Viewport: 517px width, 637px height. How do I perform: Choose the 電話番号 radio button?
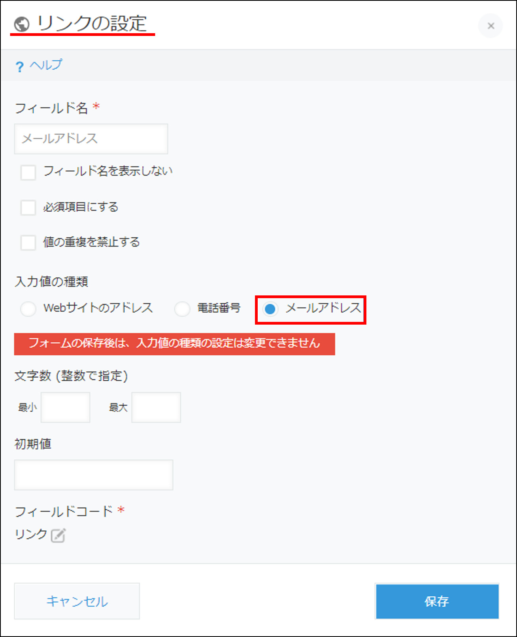(182, 309)
